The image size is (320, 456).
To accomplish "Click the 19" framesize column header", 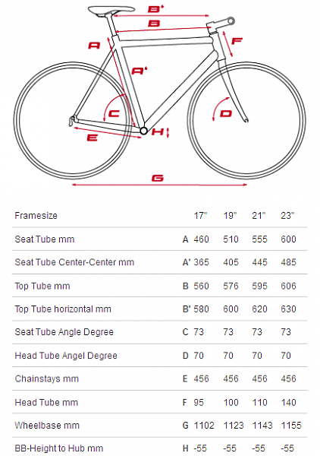I will (230, 216).
